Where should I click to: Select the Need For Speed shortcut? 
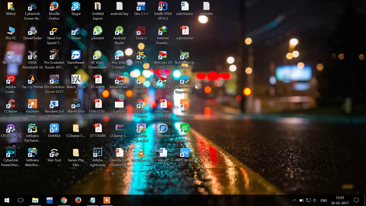click(54, 35)
